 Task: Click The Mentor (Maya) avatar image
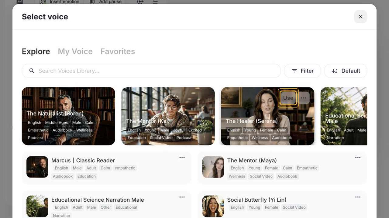point(213,167)
